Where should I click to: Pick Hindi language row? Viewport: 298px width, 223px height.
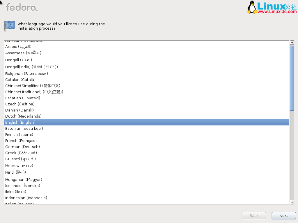pyautogui.click(x=146, y=172)
